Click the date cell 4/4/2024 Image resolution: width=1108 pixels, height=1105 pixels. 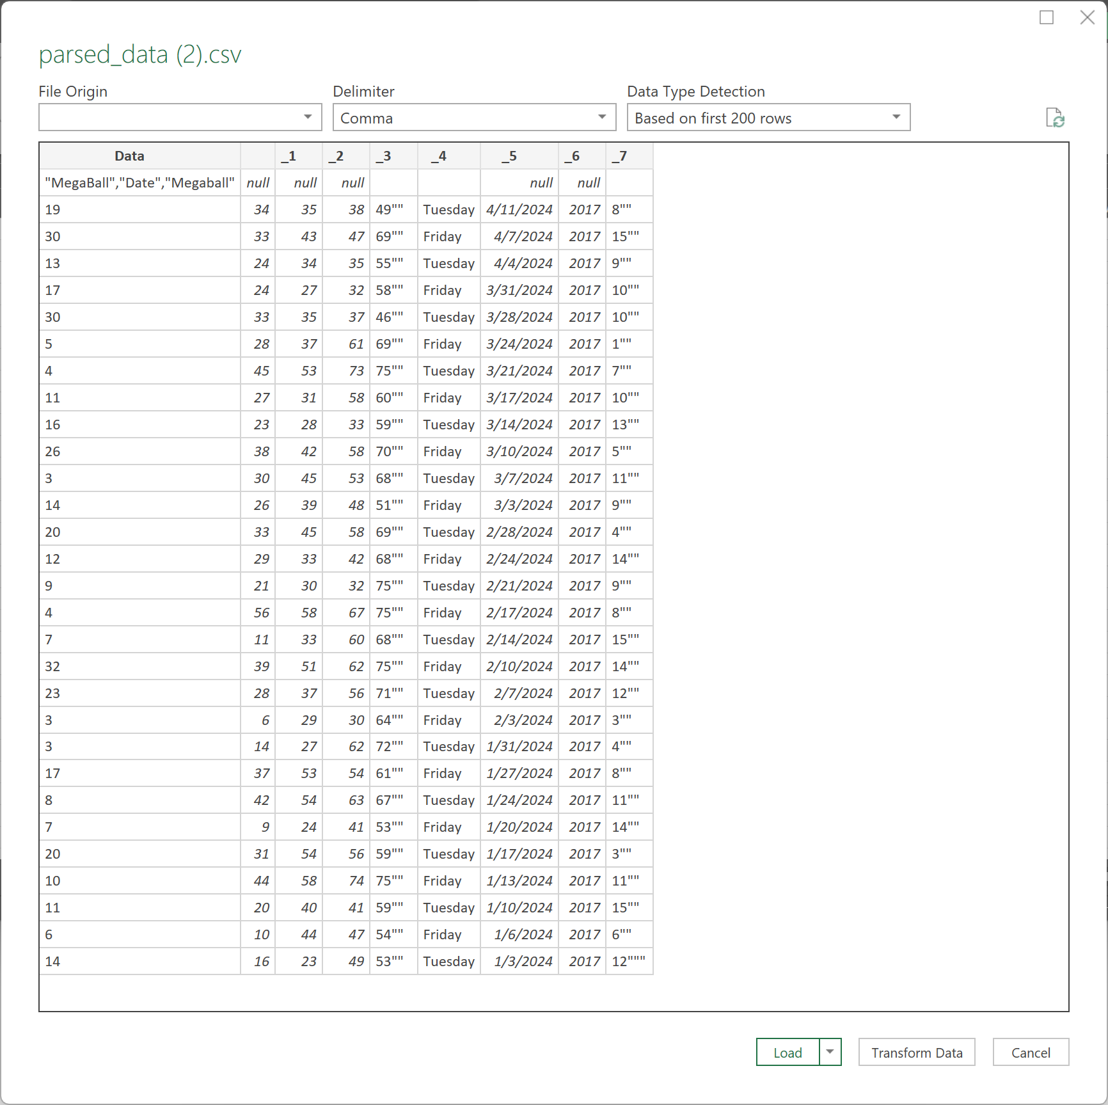[x=519, y=264]
